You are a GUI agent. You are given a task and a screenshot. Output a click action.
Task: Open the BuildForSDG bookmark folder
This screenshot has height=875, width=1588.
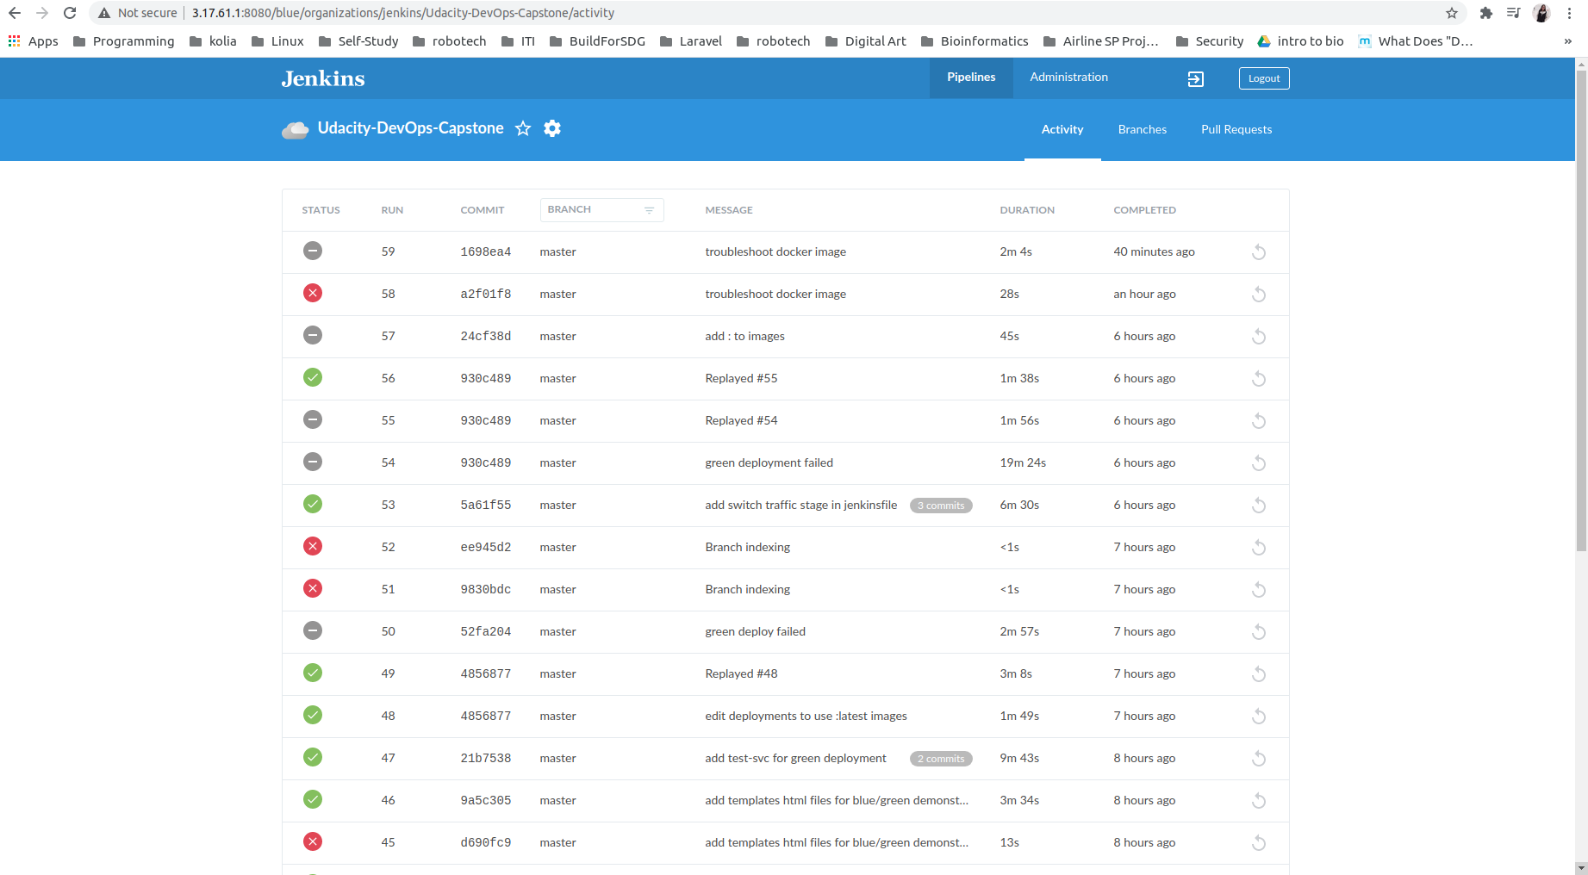tap(597, 41)
